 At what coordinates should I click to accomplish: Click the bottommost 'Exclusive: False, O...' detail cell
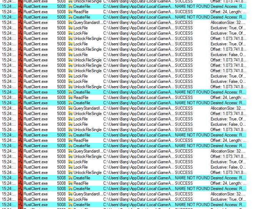(228, 167)
